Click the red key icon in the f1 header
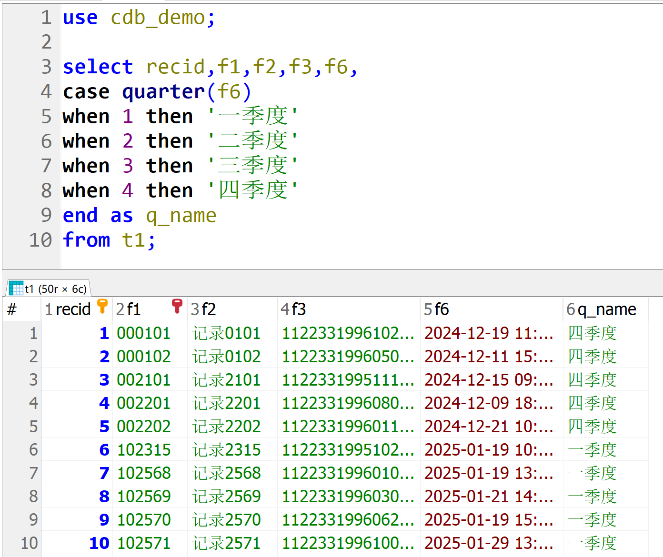 (177, 306)
